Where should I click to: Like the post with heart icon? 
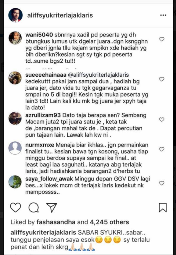point(15,207)
